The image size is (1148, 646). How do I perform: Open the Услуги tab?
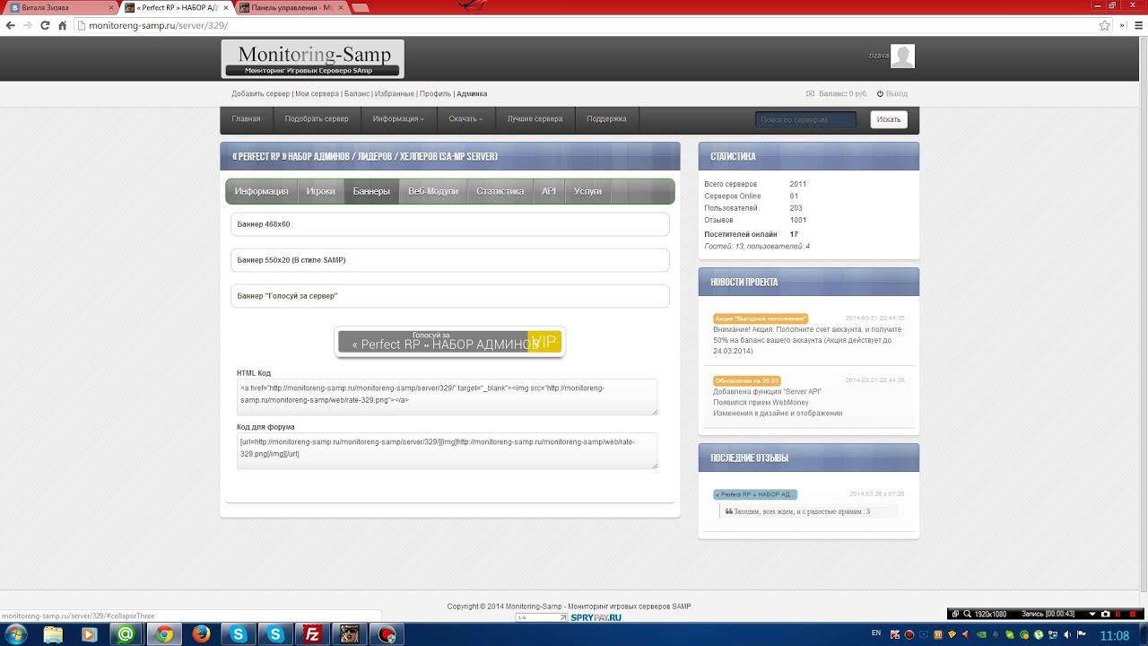588,191
